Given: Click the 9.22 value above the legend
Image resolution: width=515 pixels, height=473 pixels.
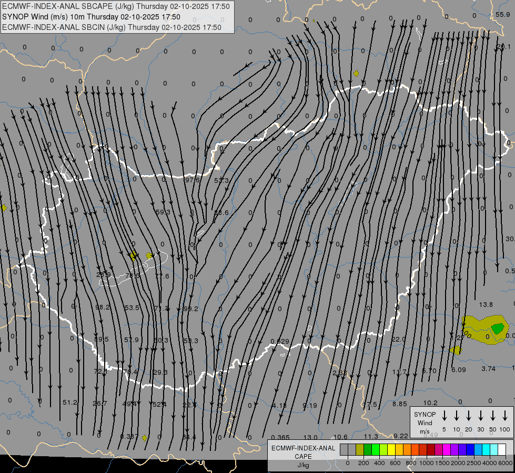Looking at the screenshot, I should pos(401,436).
